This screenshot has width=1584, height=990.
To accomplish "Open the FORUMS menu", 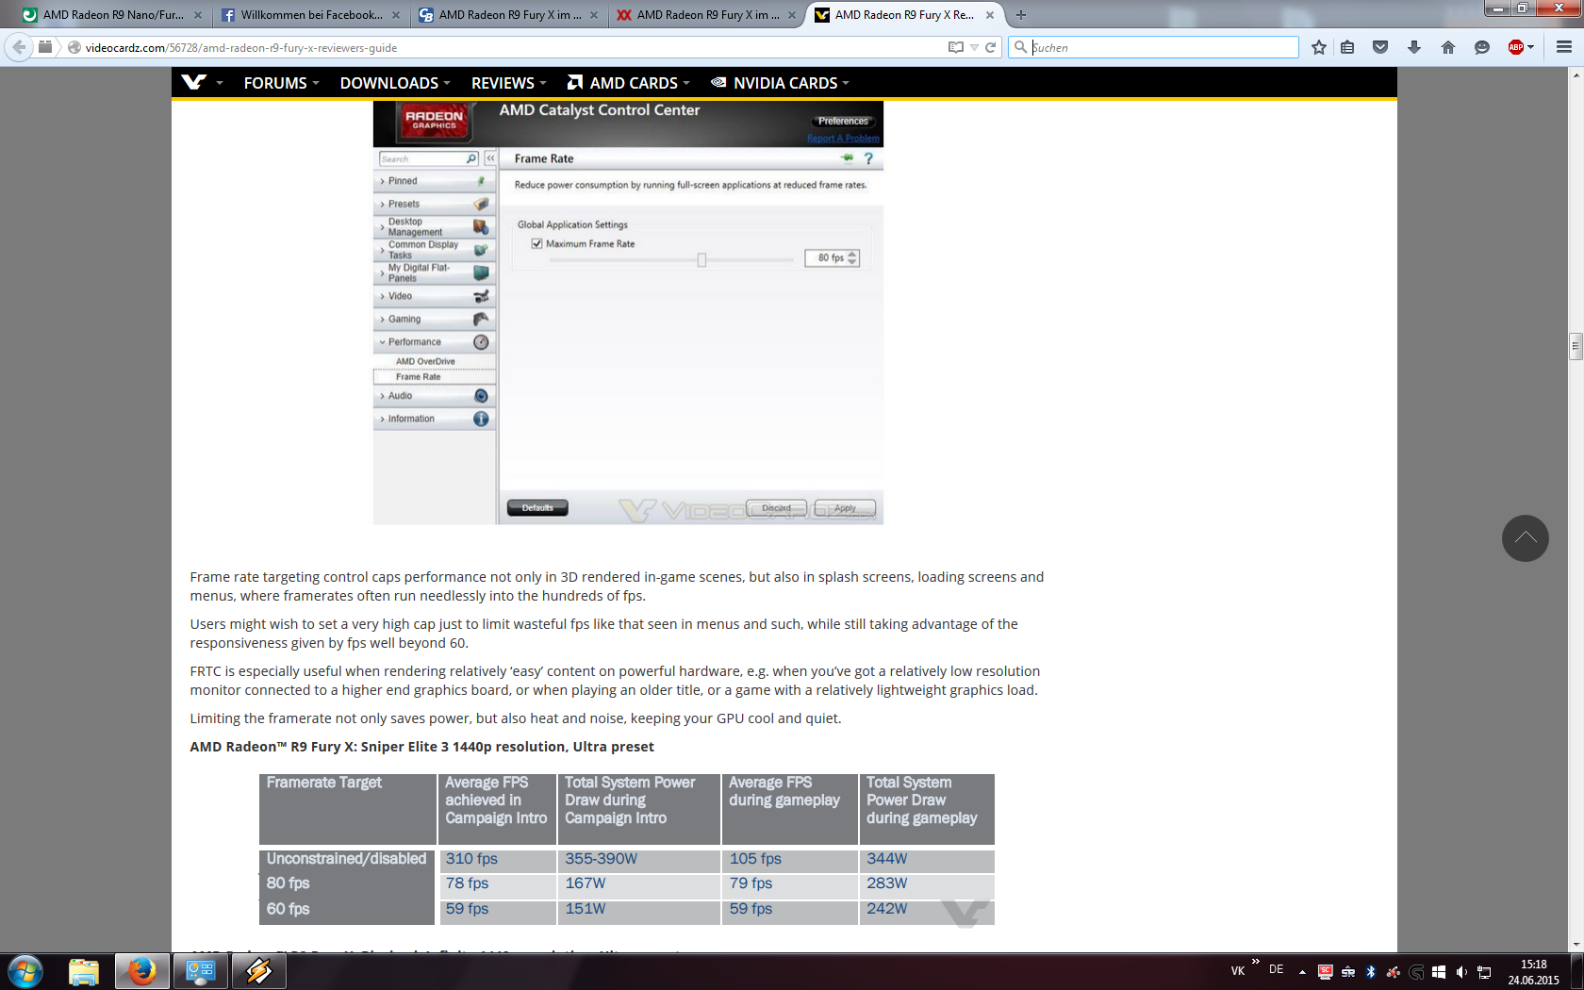I will 281,83.
